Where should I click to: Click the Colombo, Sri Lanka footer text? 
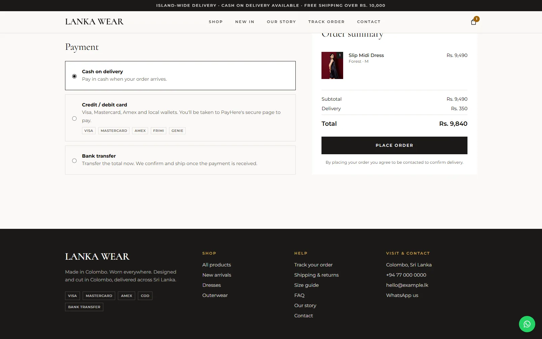point(409,265)
